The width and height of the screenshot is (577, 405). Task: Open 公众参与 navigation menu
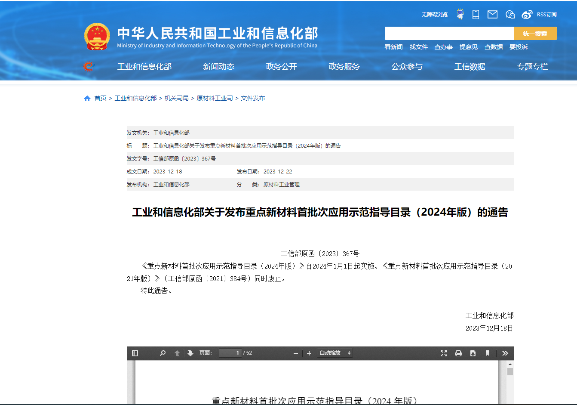[x=407, y=67]
